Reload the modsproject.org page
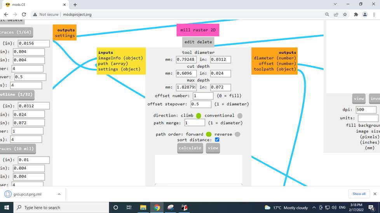Screen dimensions: 380x213 24,14
